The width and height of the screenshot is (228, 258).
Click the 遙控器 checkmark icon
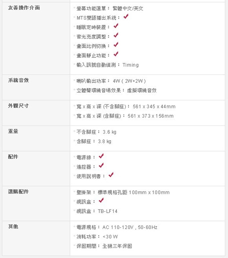tap(101, 165)
